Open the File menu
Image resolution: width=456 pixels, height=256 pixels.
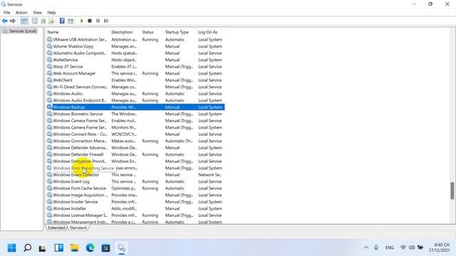pyautogui.click(x=6, y=13)
